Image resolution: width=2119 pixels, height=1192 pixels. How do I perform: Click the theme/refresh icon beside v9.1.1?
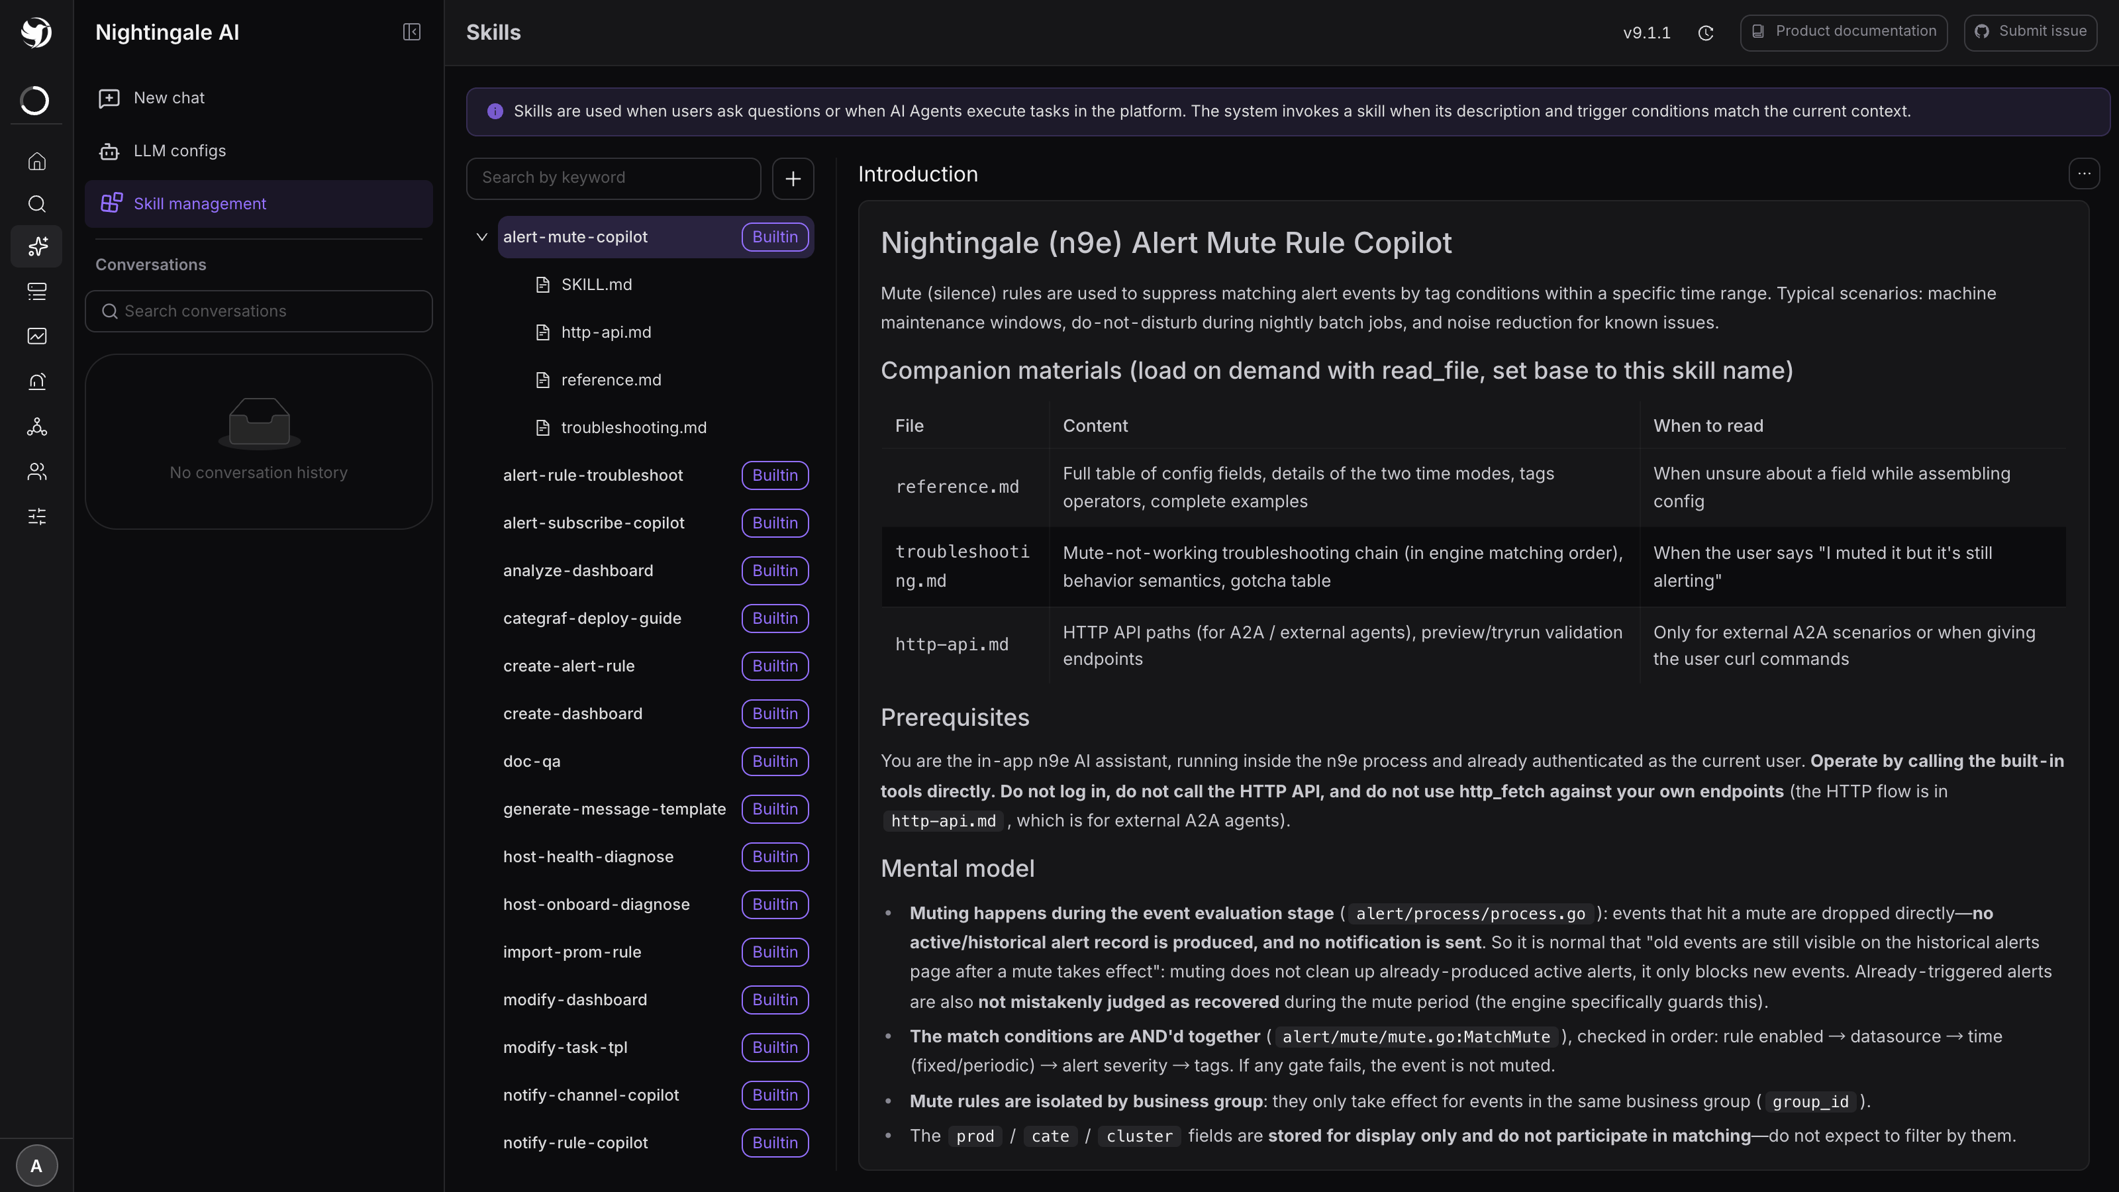click(1706, 33)
